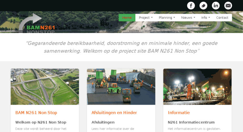The width and height of the screenshot is (243, 132).
Task: Click the 'Welkom op N261 Non Stop' subheading
Action: click(x=41, y=122)
